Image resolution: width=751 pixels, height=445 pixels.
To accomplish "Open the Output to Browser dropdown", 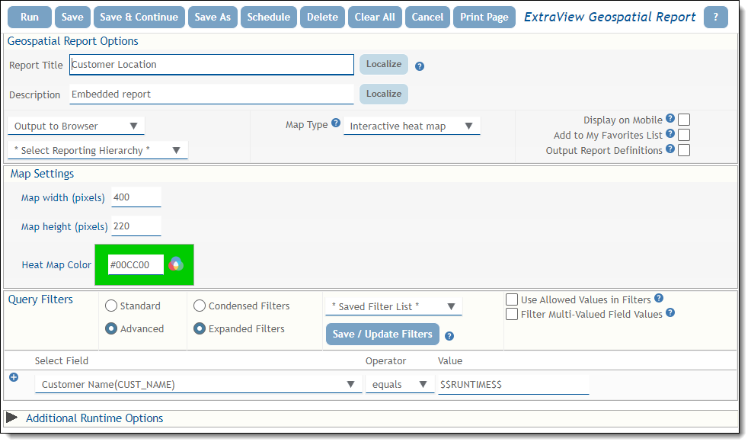I will pos(76,126).
